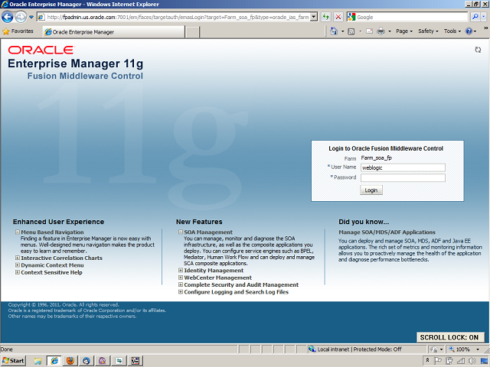Click the Action Center flag tray icon
This screenshot has width=490, height=367.
(438, 361)
